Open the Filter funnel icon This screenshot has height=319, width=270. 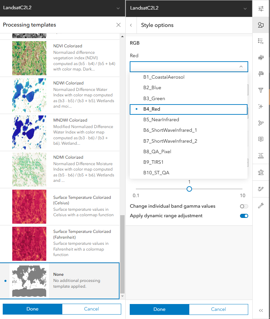tap(261, 90)
